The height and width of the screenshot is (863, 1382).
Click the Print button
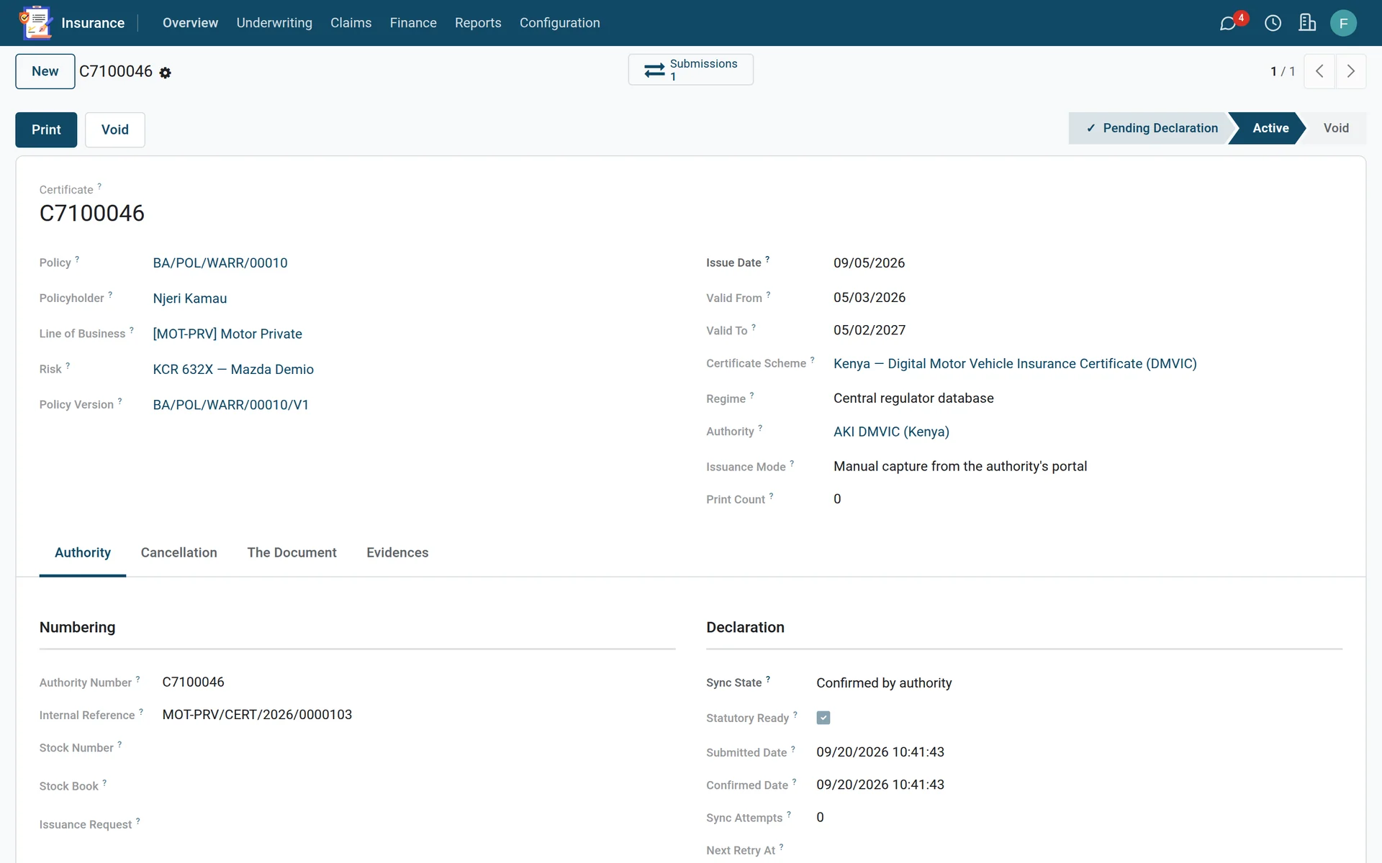click(46, 129)
